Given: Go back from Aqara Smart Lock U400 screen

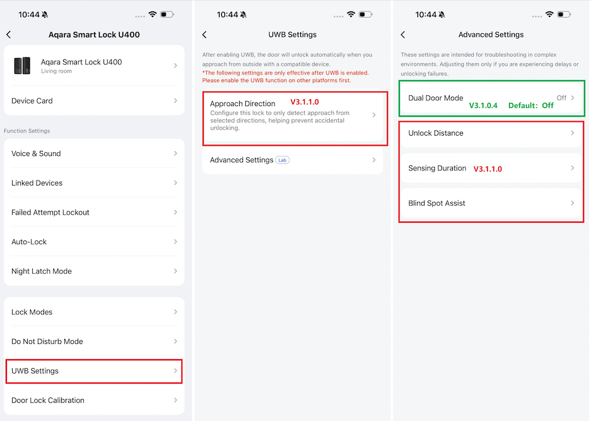Looking at the screenshot, I should coord(9,35).
